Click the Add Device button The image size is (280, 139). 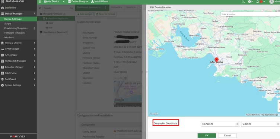click(x=51, y=1)
